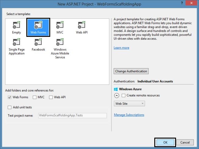Image resolution: width=199 pixels, height=149 pixels.
Task: Click 'Add folders and core references for:' label
Action: [29, 91]
